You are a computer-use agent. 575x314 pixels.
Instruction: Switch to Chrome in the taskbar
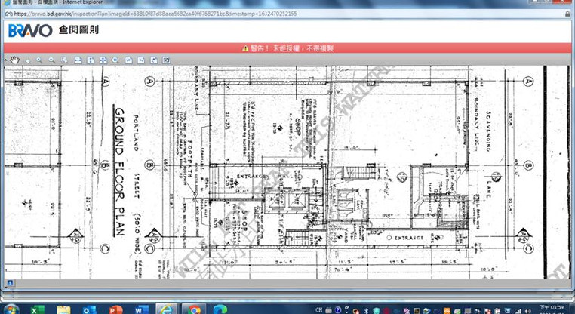(193, 309)
